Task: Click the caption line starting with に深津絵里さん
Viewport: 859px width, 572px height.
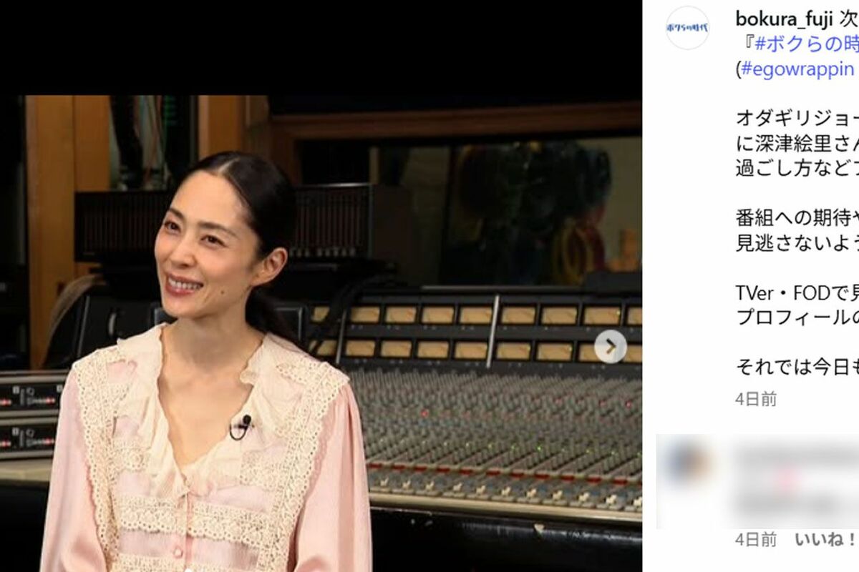Action: click(797, 144)
